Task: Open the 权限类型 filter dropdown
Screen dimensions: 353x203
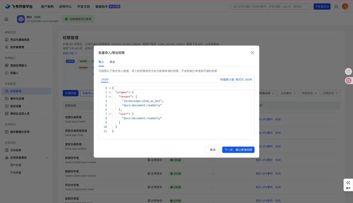Action: point(309,93)
